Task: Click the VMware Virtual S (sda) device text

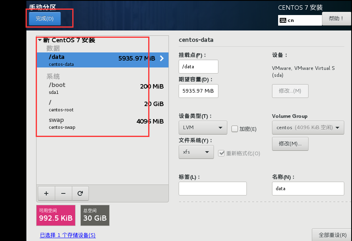Action: click(x=303, y=72)
